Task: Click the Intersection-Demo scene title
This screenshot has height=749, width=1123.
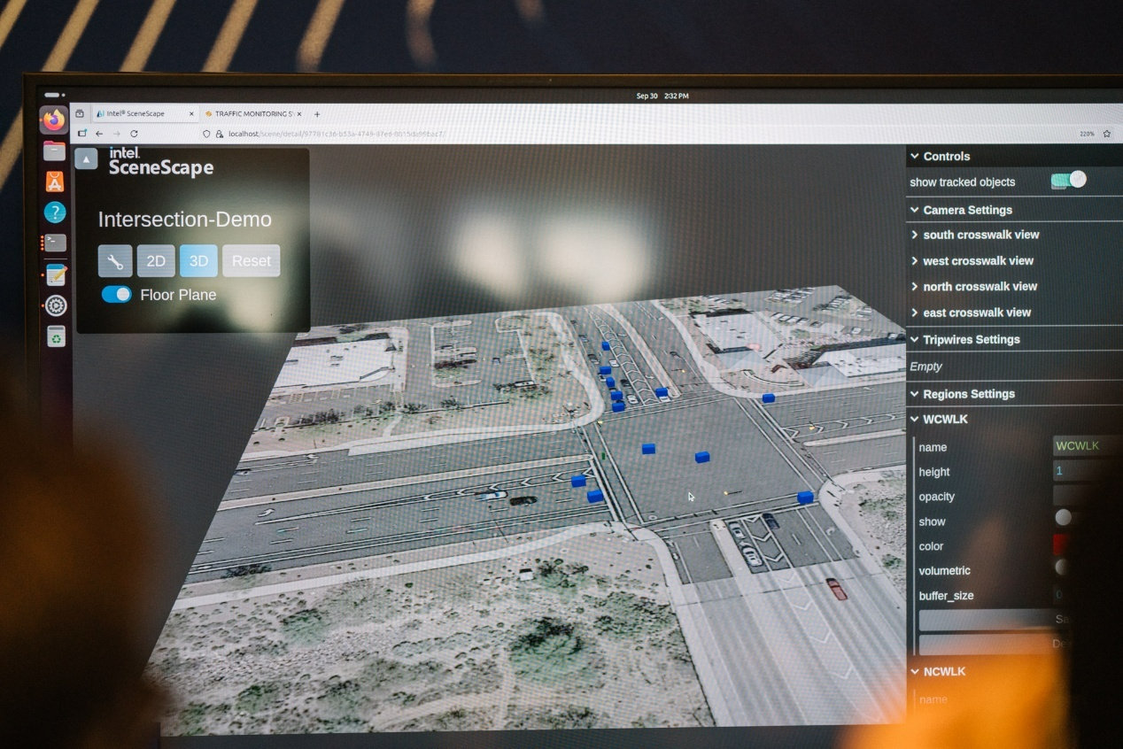Action: click(x=184, y=220)
